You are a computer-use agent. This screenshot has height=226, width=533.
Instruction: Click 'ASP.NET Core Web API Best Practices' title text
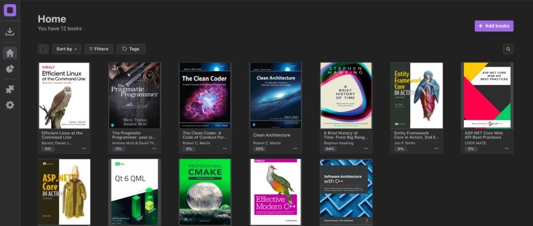click(483, 135)
